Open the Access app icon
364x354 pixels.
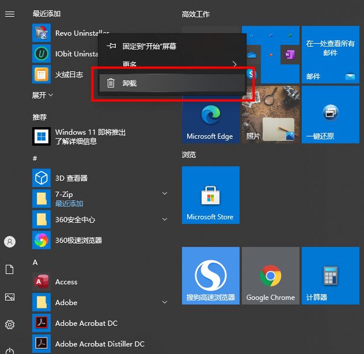(41, 281)
